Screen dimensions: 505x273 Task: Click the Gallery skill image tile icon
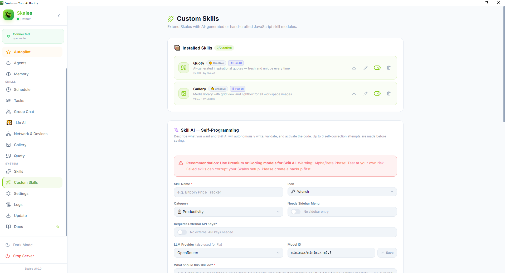click(184, 93)
